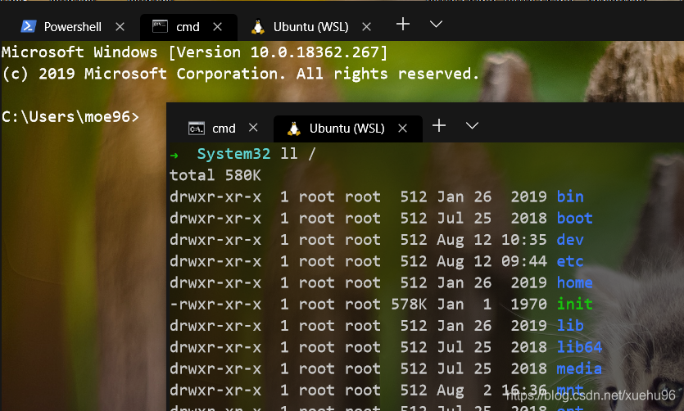Click the 'dev' directory name
Viewport: 684px width, 411px height.
[570, 240]
